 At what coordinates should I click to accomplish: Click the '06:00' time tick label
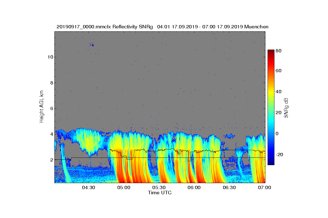click(194, 187)
